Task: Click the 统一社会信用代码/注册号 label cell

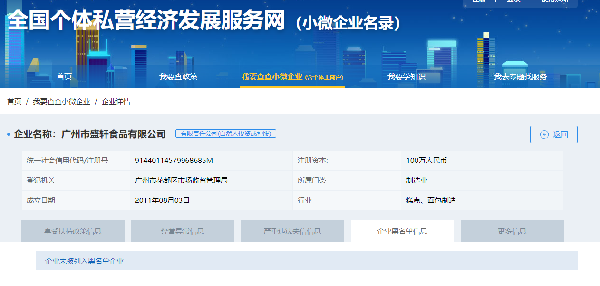Action: click(76, 161)
